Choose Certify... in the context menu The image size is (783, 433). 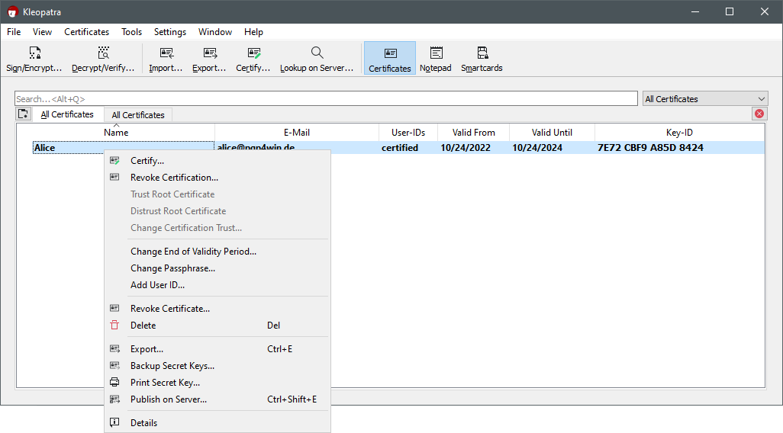[x=217, y=161]
